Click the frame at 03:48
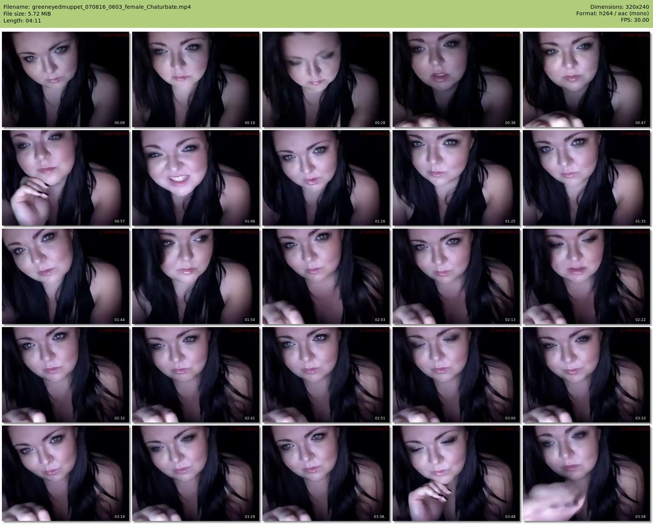 (456, 473)
